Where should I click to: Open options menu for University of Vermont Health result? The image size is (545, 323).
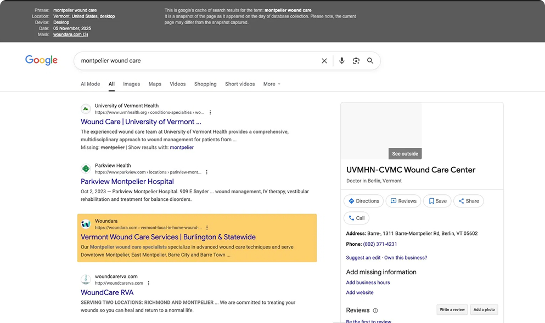210,112
